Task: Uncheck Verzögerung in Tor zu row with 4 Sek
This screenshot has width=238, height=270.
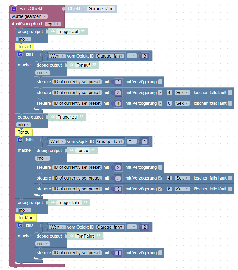Action: pyautogui.click(x=160, y=178)
